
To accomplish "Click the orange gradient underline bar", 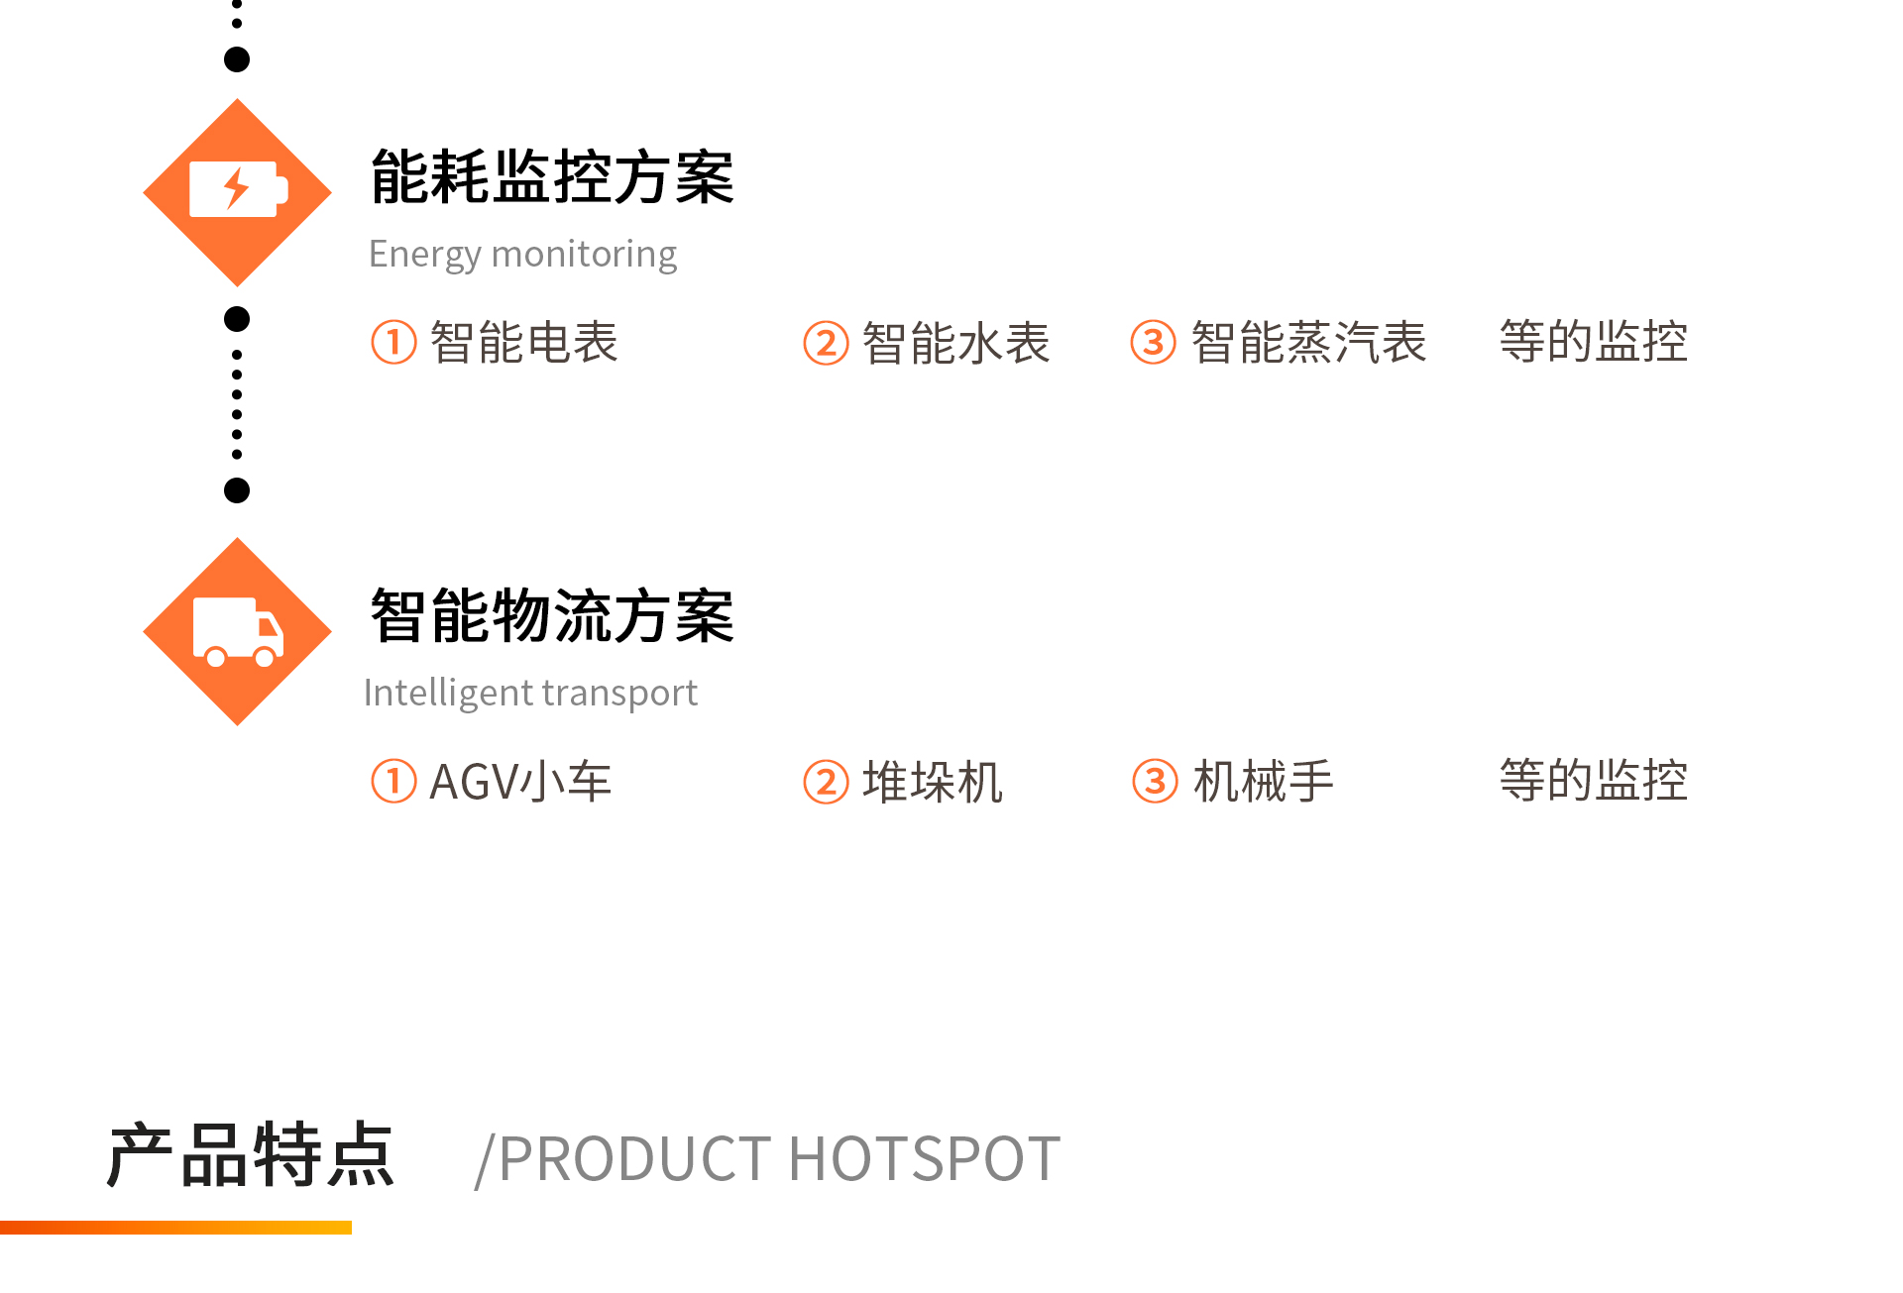I will pyautogui.click(x=175, y=1228).
